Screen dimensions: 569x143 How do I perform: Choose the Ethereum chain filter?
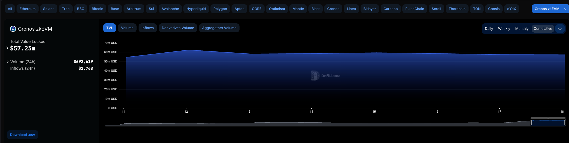coord(28,9)
